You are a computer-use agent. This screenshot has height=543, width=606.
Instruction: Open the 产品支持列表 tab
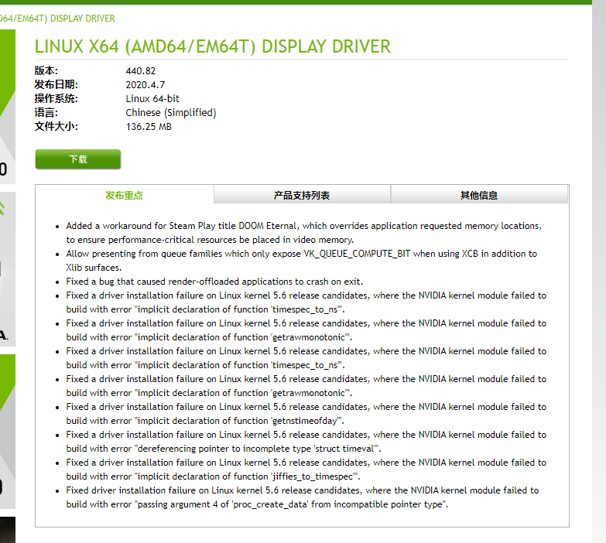click(x=302, y=196)
